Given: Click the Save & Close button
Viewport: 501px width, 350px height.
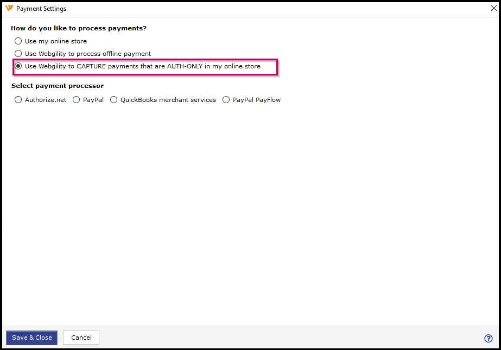Looking at the screenshot, I should [x=32, y=338].
